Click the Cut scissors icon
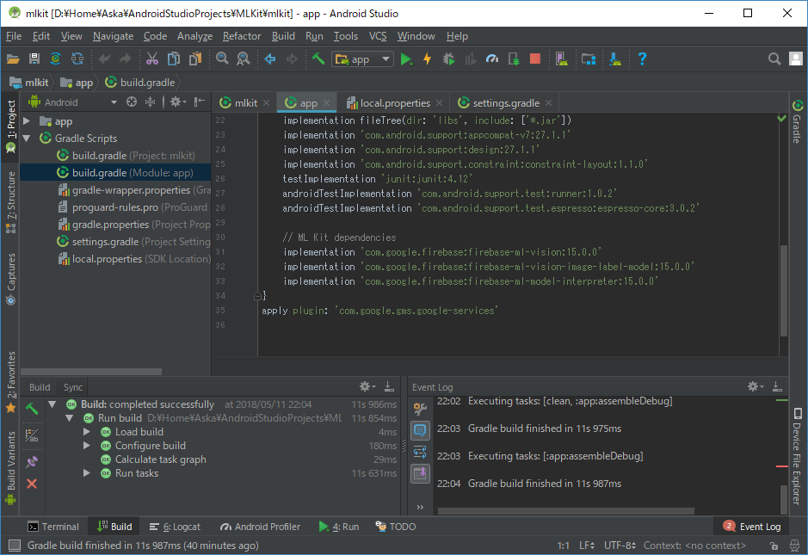 pyautogui.click(x=151, y=59)
